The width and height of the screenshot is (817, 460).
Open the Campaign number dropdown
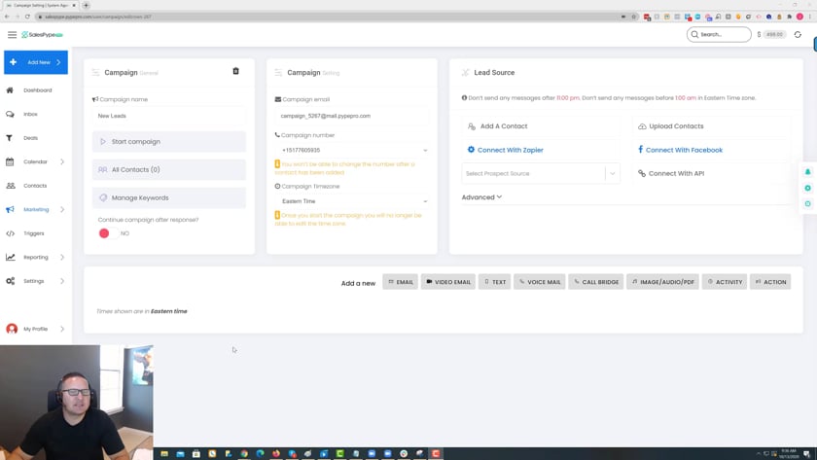point(352,150)
